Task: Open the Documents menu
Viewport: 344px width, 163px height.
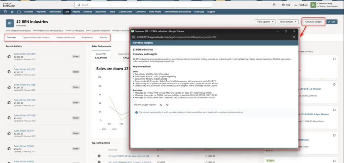Action: (x=101, y=12)
